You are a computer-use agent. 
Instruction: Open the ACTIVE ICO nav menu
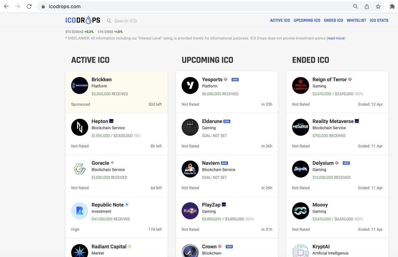(x=280, y=21)
